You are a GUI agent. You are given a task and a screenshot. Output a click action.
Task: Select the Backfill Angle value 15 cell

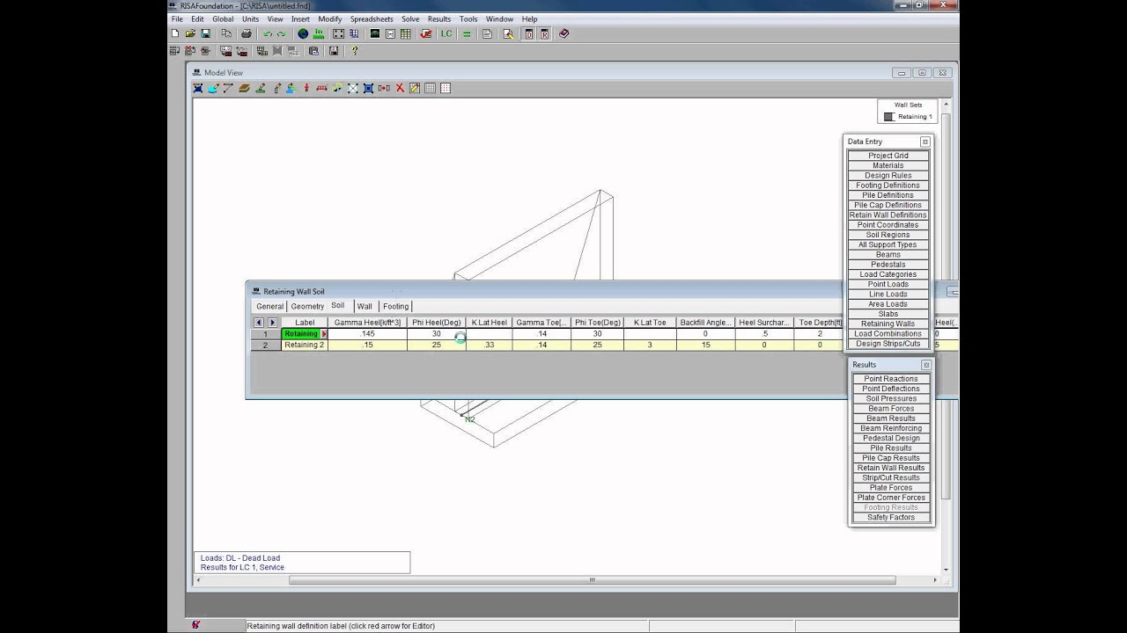coord(705,345)
